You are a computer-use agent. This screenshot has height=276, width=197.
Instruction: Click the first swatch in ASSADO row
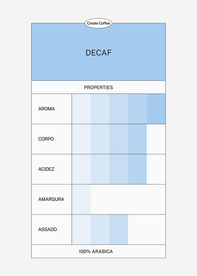81,230
